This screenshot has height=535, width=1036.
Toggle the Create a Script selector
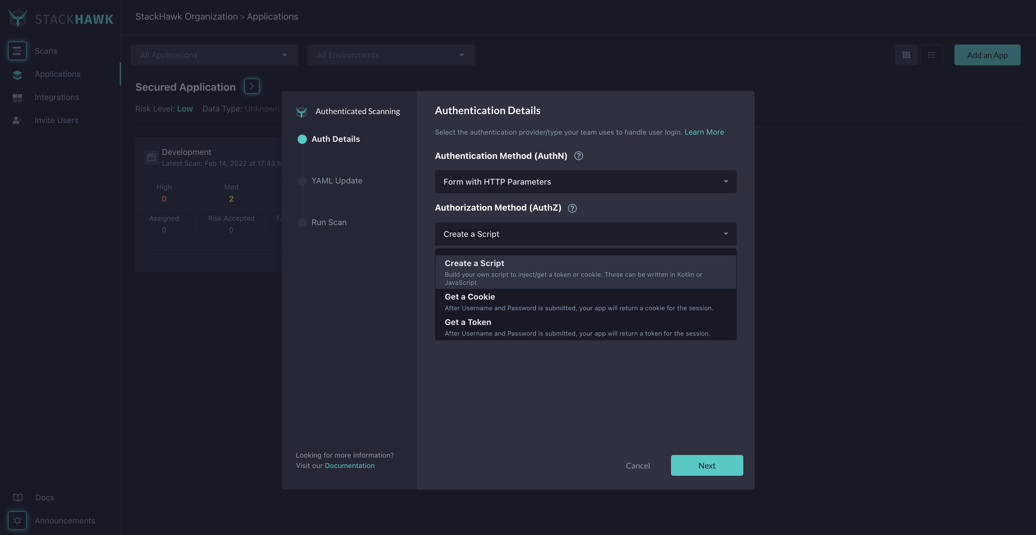pos(586,234)
